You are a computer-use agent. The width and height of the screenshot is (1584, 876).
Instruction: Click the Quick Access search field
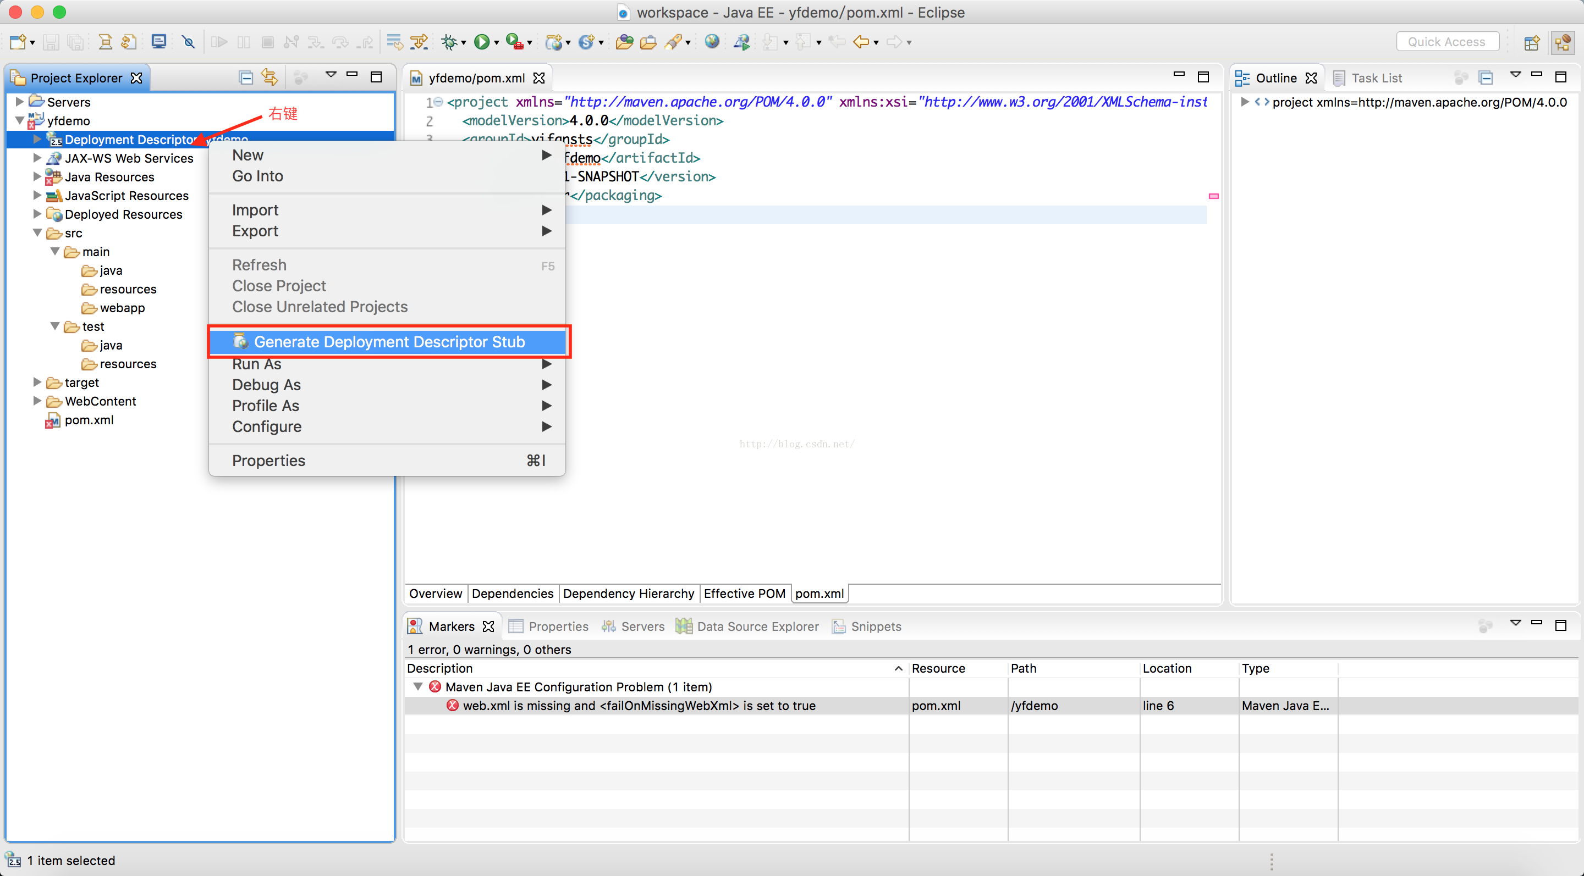point(1447,42)
